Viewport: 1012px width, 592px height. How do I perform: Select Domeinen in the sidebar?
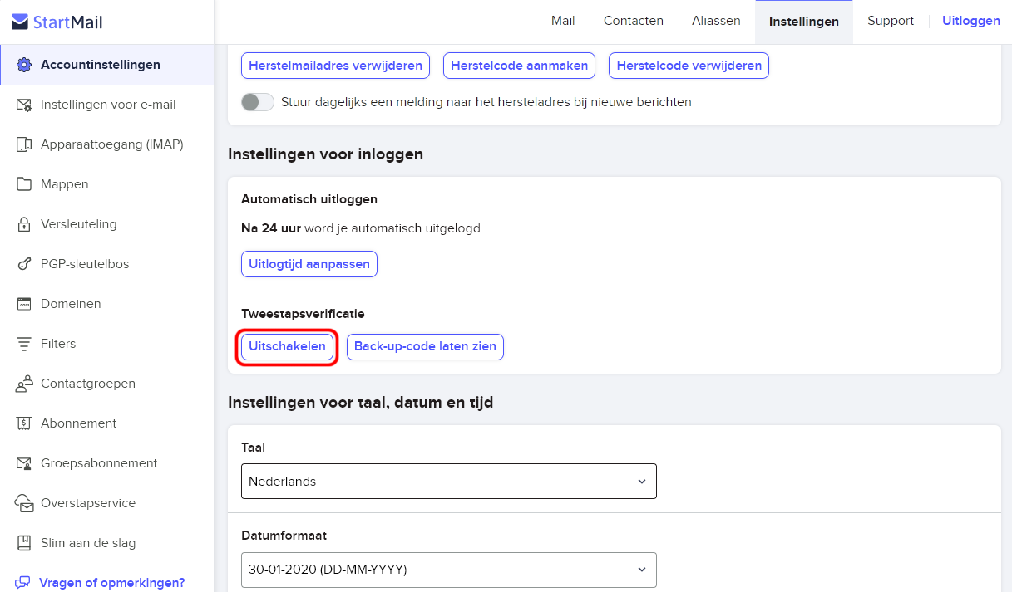[x=107, y=304]
